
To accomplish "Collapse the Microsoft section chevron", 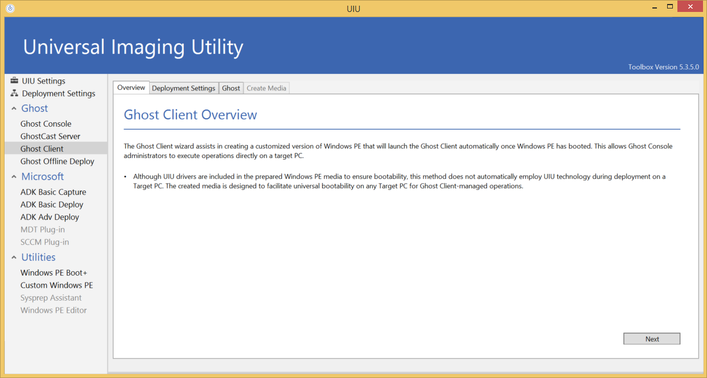I will (x=14, y=177).
